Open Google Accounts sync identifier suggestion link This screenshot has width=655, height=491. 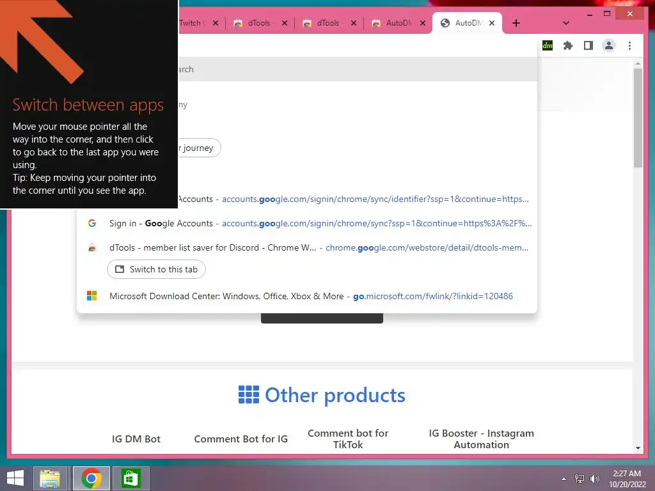pos(375,199)
